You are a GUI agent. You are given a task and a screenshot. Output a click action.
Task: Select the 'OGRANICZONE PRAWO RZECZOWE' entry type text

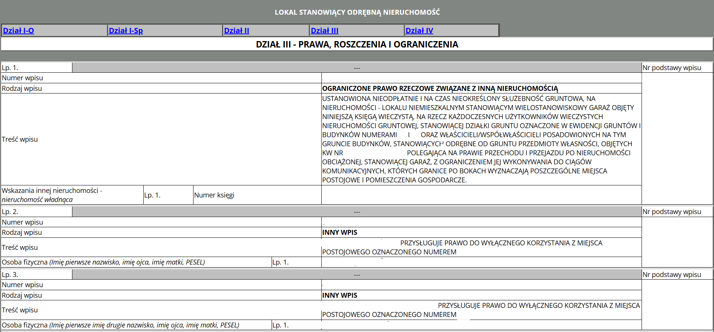click(x=440, y=89)
